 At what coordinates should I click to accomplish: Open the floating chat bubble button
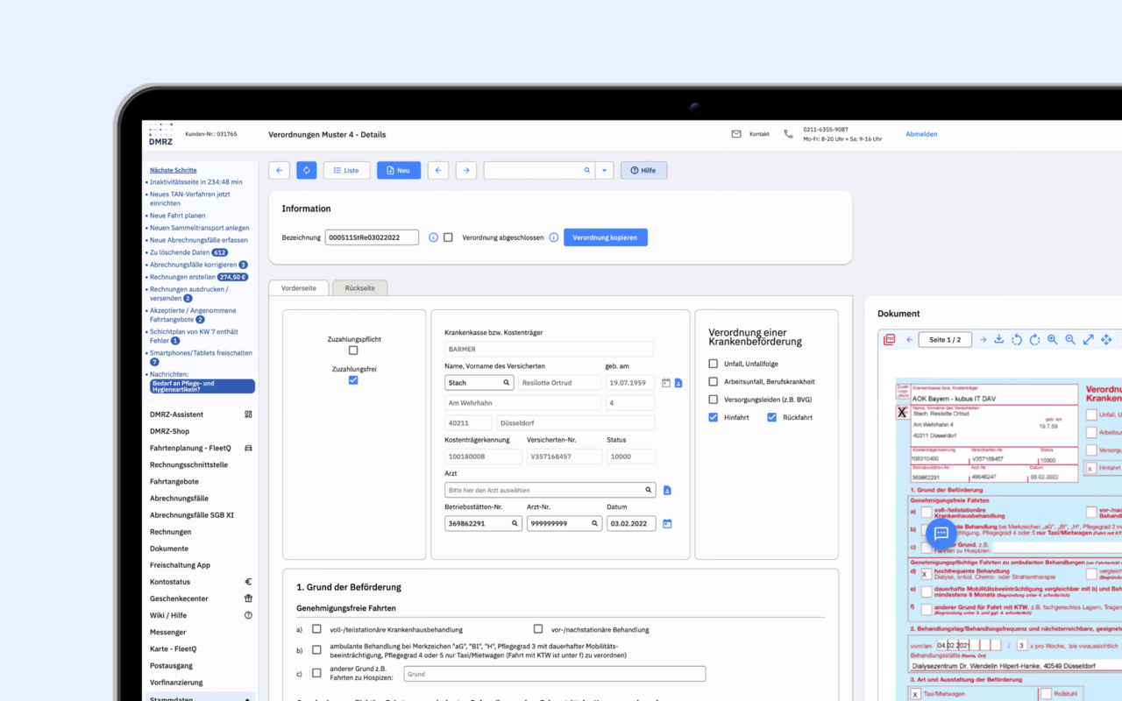pos(941,533)
